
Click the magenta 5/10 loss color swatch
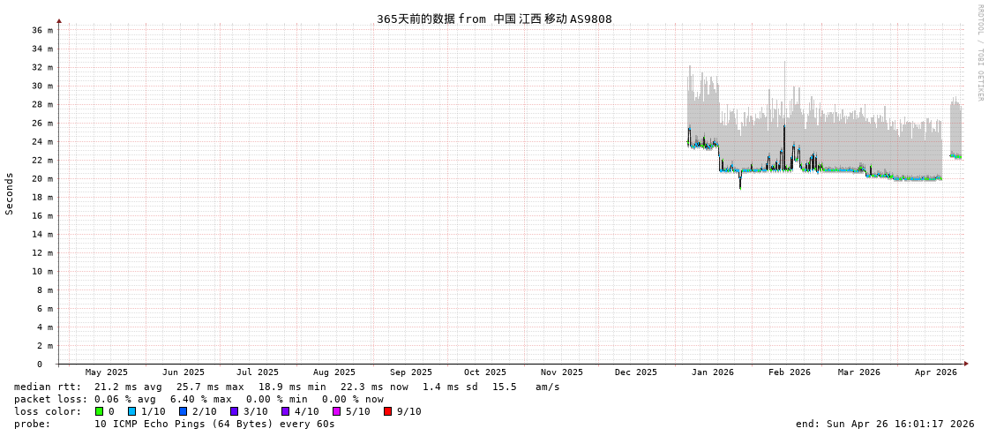coord(336,411)
